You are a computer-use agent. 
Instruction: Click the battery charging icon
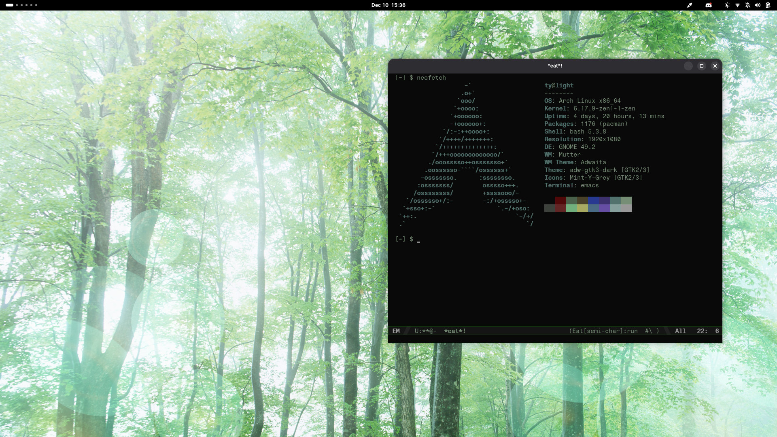click(768, 5)
